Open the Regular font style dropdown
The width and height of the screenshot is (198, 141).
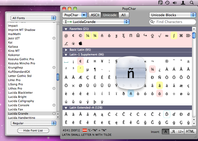click(x=33, y=123)
